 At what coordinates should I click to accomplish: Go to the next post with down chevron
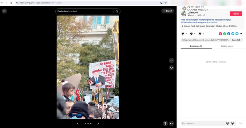pyautogui.click(x=172, y=68)
